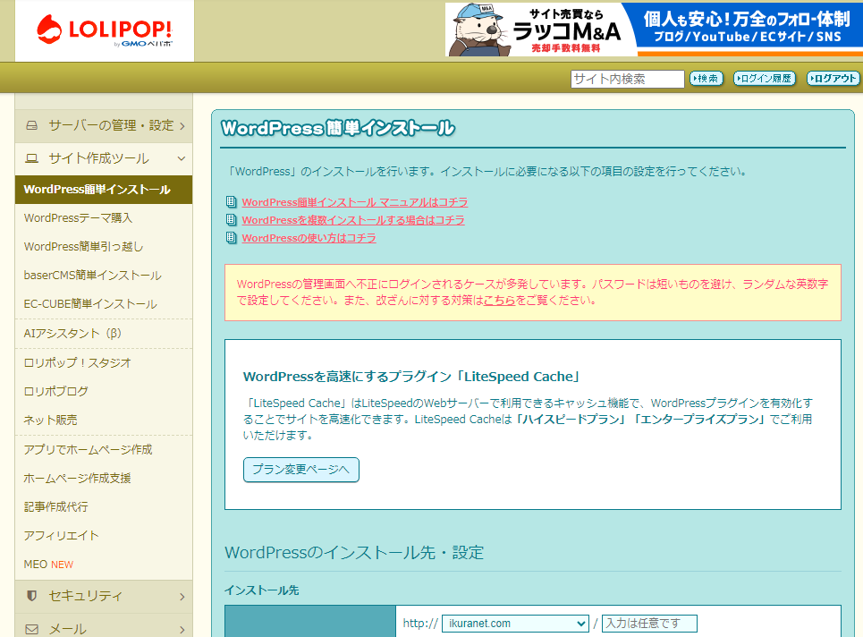Open EC-CUBE簡単インストール menu item
863x637 pixels.
click(90, 304)
